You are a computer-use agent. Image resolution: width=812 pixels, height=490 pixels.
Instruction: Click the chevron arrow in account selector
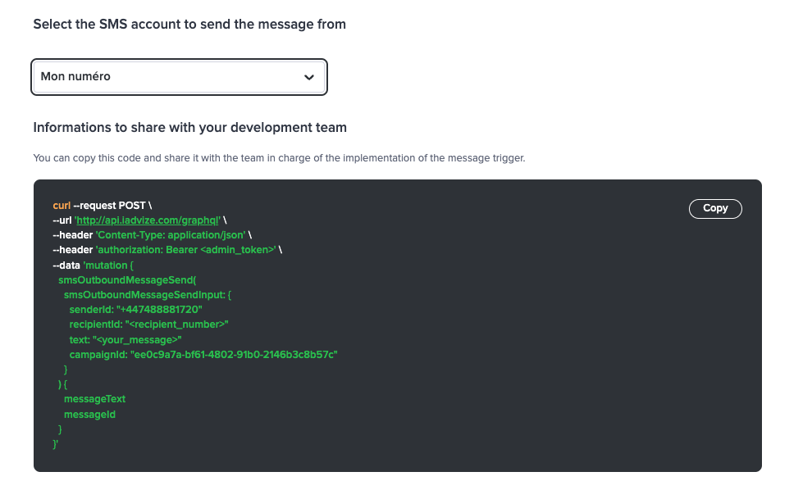tap(309, 77)
